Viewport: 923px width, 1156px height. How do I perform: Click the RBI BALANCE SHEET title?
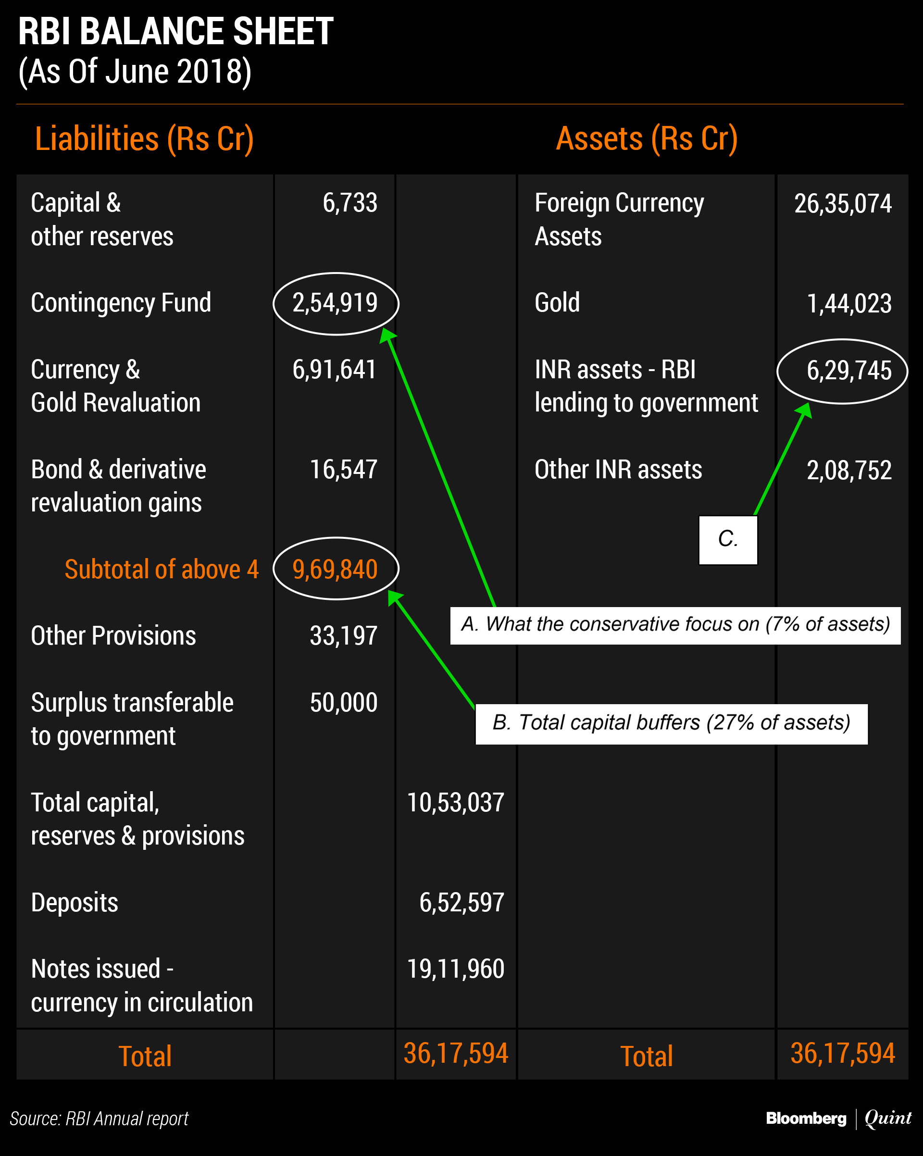tap(176, 32)
